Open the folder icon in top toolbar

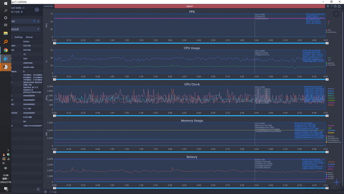tap(335, 6)
